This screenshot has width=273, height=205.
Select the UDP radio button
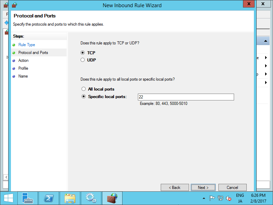click(82, 59)
